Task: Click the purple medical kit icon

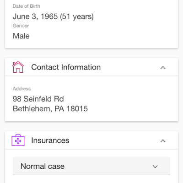Action: click(18, 140)
